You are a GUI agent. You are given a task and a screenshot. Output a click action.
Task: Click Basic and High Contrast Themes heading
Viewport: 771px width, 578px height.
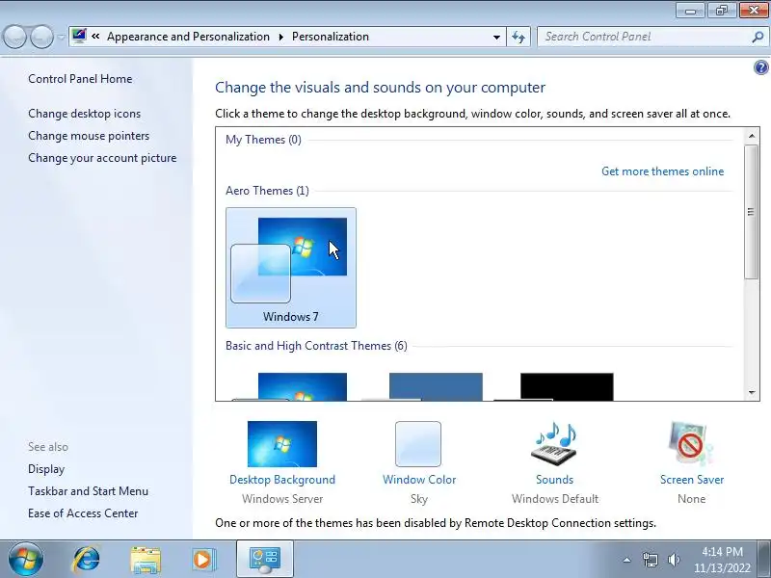pos(316,346)
